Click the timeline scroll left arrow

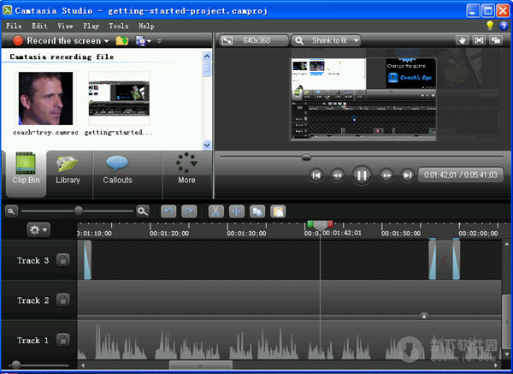[x=83, y=365]
